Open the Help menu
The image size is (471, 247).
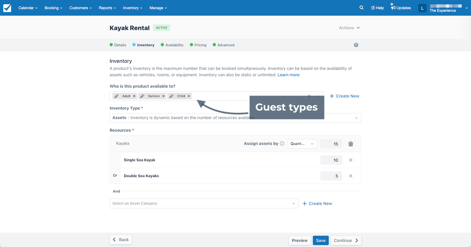[378, 8]
